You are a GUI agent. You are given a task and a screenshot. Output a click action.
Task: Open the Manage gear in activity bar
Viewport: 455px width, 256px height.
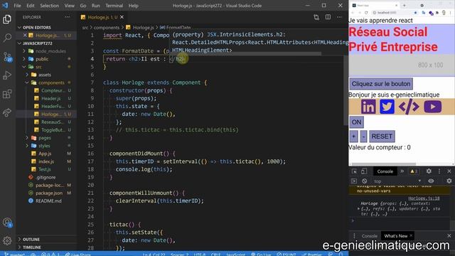point(7,240)
